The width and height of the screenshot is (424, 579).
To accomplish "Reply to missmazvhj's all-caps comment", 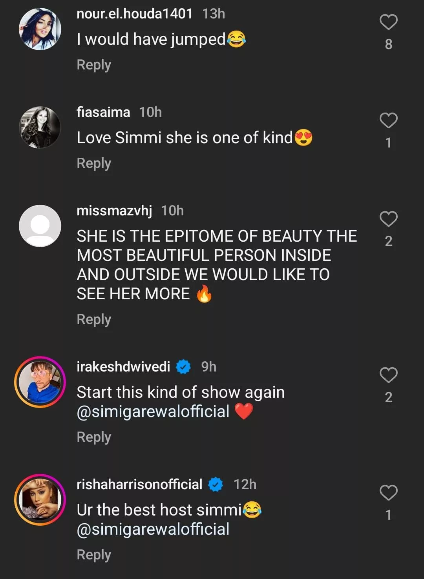I will (x=94, y=319).
